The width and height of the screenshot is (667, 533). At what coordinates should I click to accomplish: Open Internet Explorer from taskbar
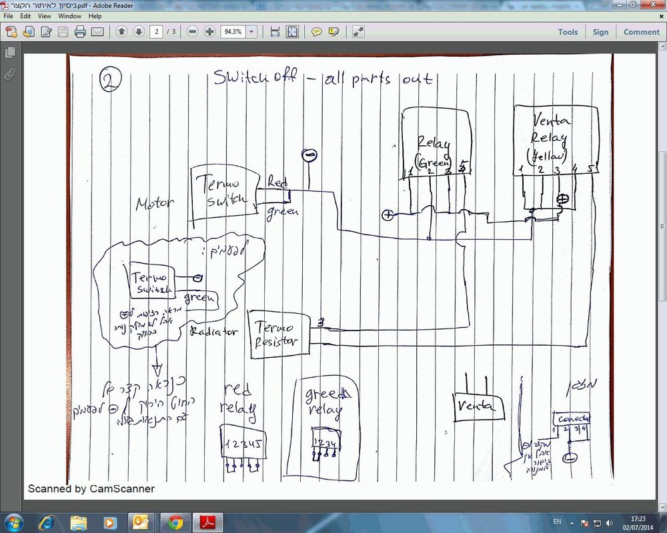(46, 522)
